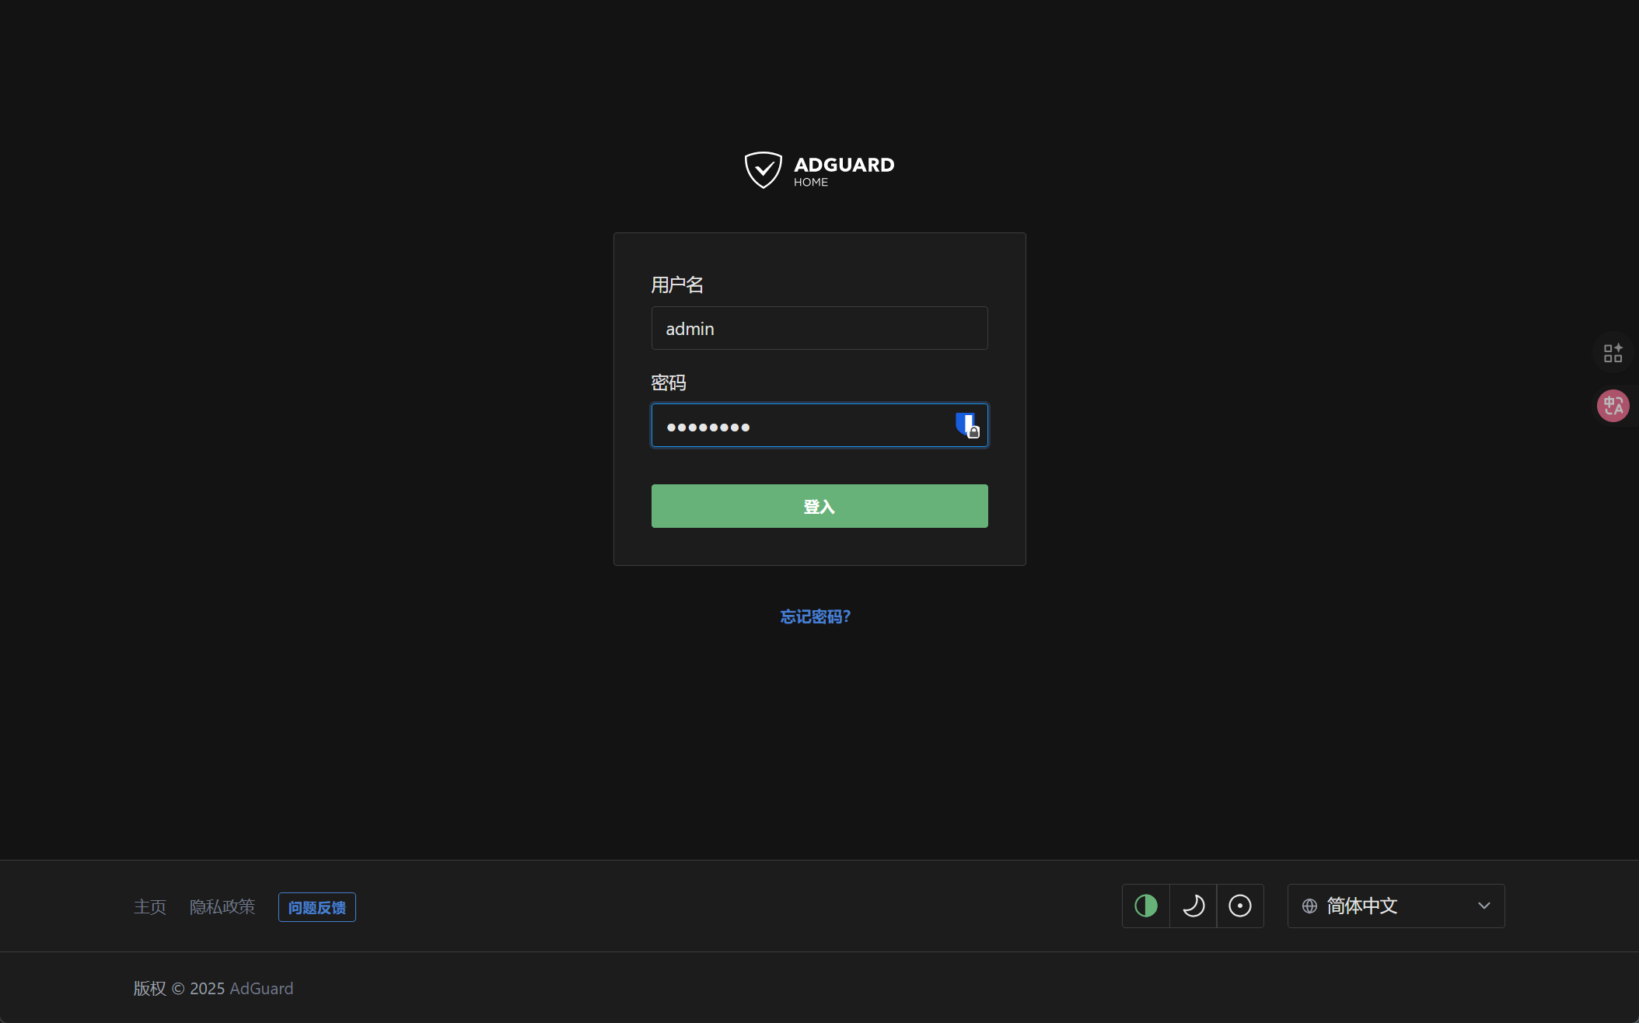Image resolution: width=1639 pixels, height=1023 pixels.
Task: Click the 用户名 field label
Action: coord(676,285)
